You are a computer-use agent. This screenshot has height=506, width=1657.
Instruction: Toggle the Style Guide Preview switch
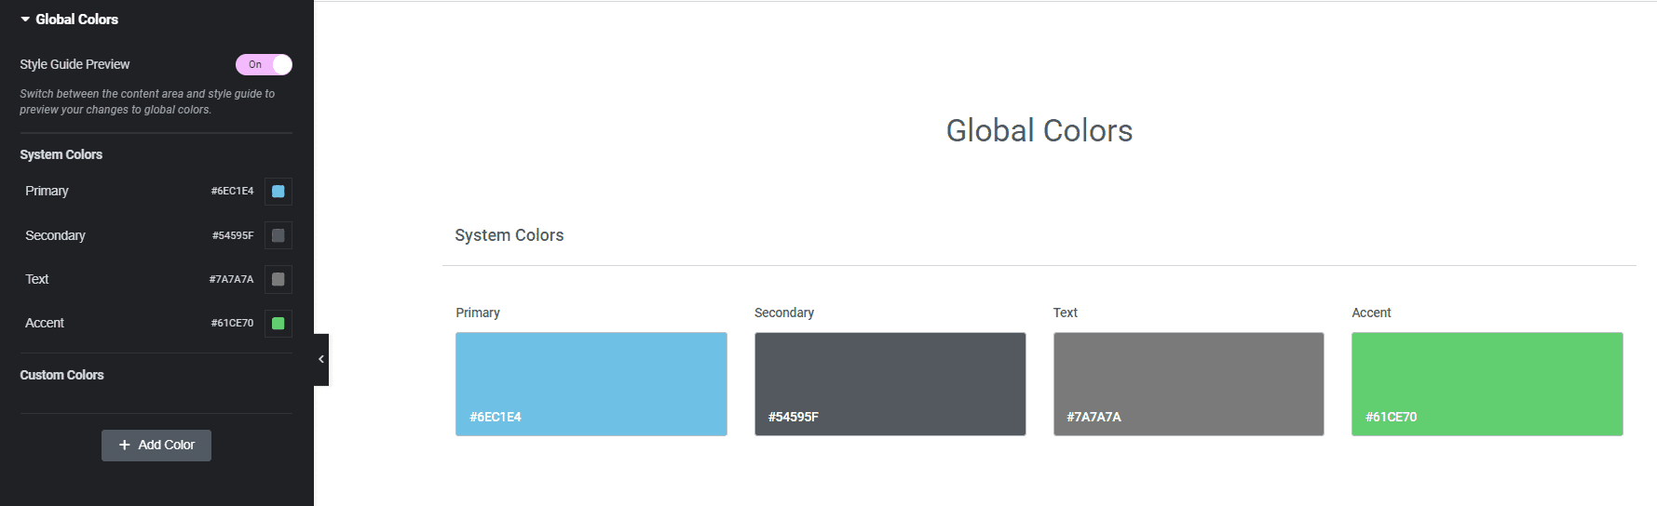click(x=264, y=64)
